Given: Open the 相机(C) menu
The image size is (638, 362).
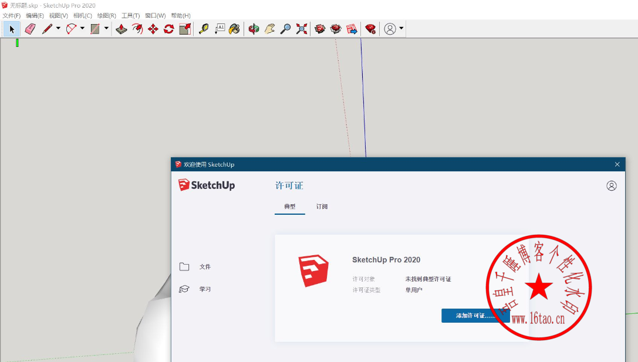Looking at the screenshot, I should point(82,15).
